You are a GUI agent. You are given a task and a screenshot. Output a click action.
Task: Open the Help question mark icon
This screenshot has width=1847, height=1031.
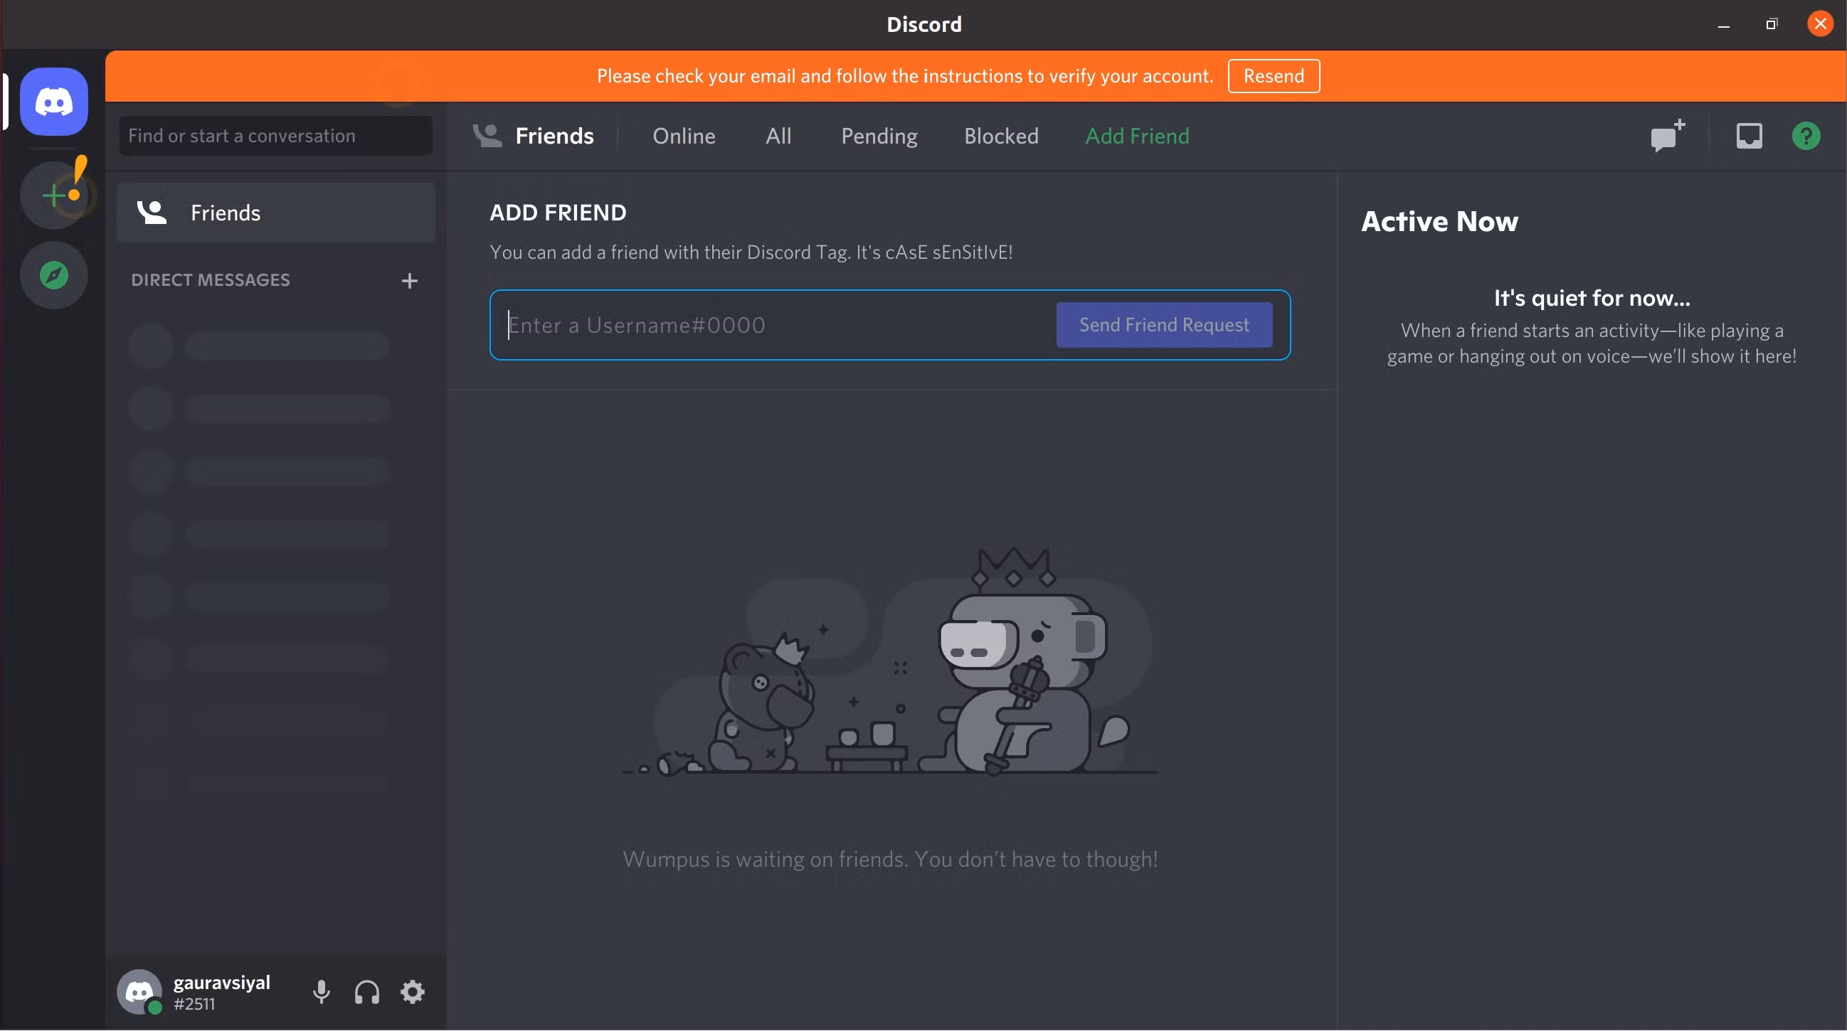[1806, 135]
